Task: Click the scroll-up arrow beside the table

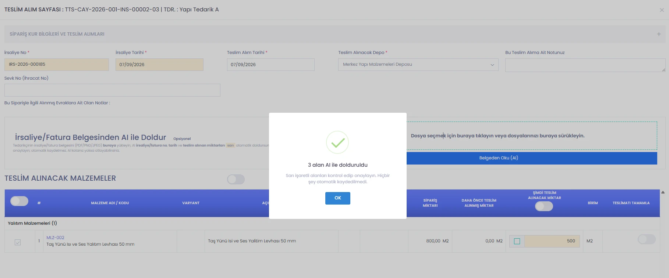Action: pyautogui.click(x=663, y=192)
